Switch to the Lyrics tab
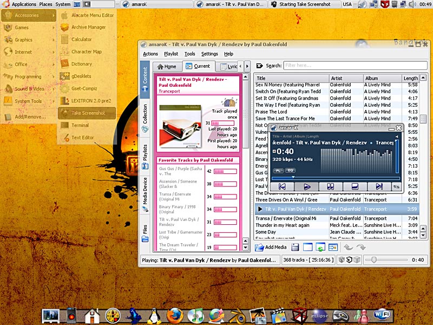 [x=227, y=67]
